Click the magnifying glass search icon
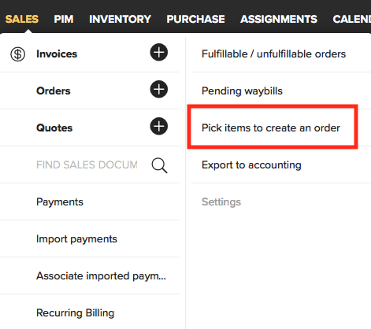This screenshot has height=329, width=371. click(x=159, y=165)
